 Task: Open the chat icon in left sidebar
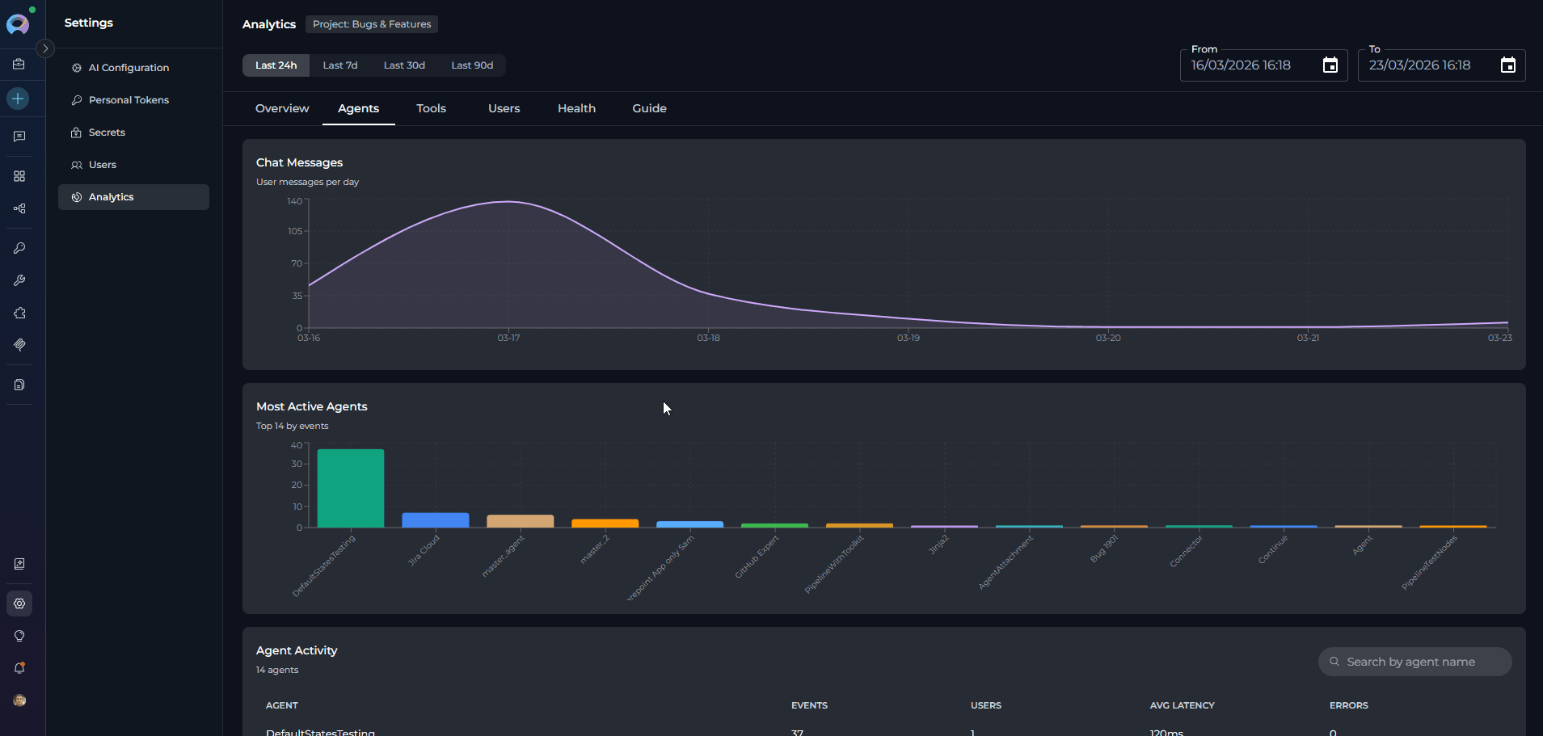(19, 137)
